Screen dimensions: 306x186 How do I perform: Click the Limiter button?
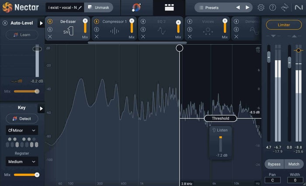point(284,25)
